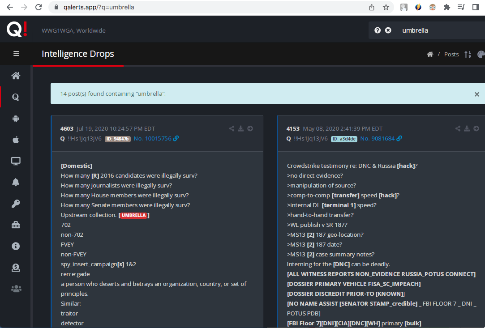
Task: Go forward in browser history
Action: 24,7
